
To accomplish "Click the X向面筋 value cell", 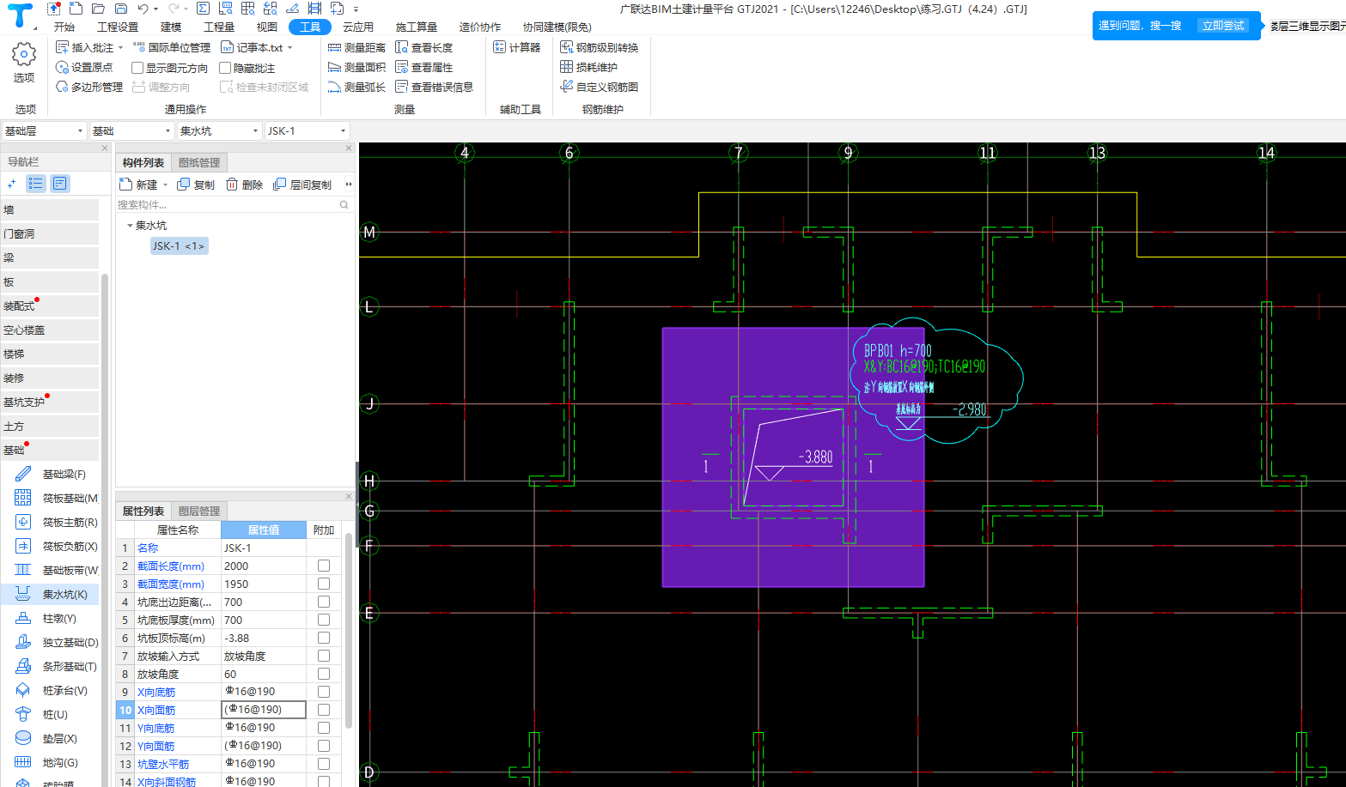I will pyautogui.click(x=264, y=710).
